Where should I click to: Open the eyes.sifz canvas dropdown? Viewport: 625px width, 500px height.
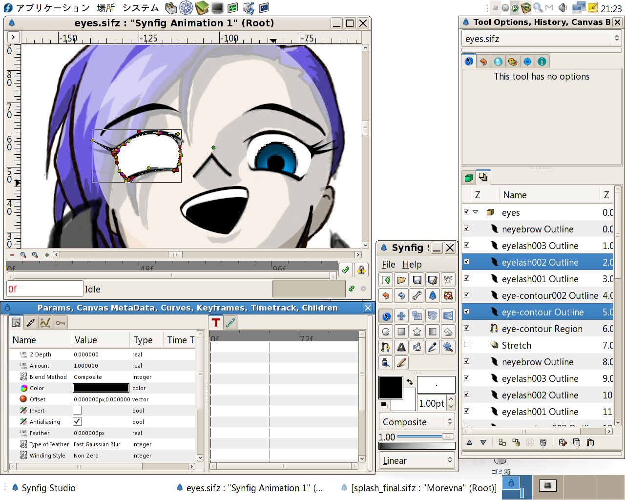pyautogui.click(x=542, y=39)
